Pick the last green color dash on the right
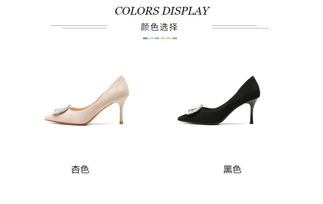Screen dimensions: 323x204 coord(175,38)
